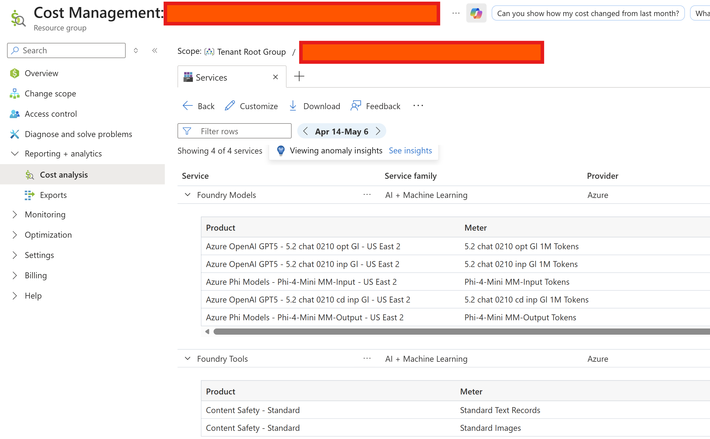710x439 pixels.
Task: Go to previous date range
Action: [305, 131]
